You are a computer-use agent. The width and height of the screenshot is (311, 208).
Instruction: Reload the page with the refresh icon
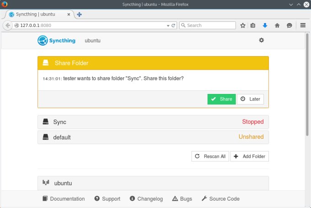pos(174,26)
